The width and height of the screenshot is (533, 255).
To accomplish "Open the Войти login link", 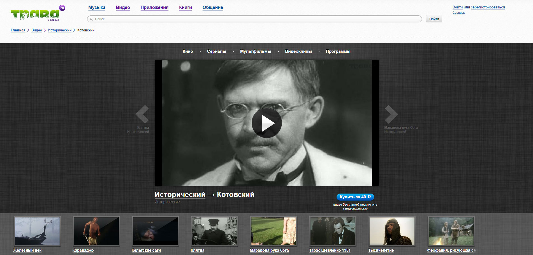I will pos(457,7).
